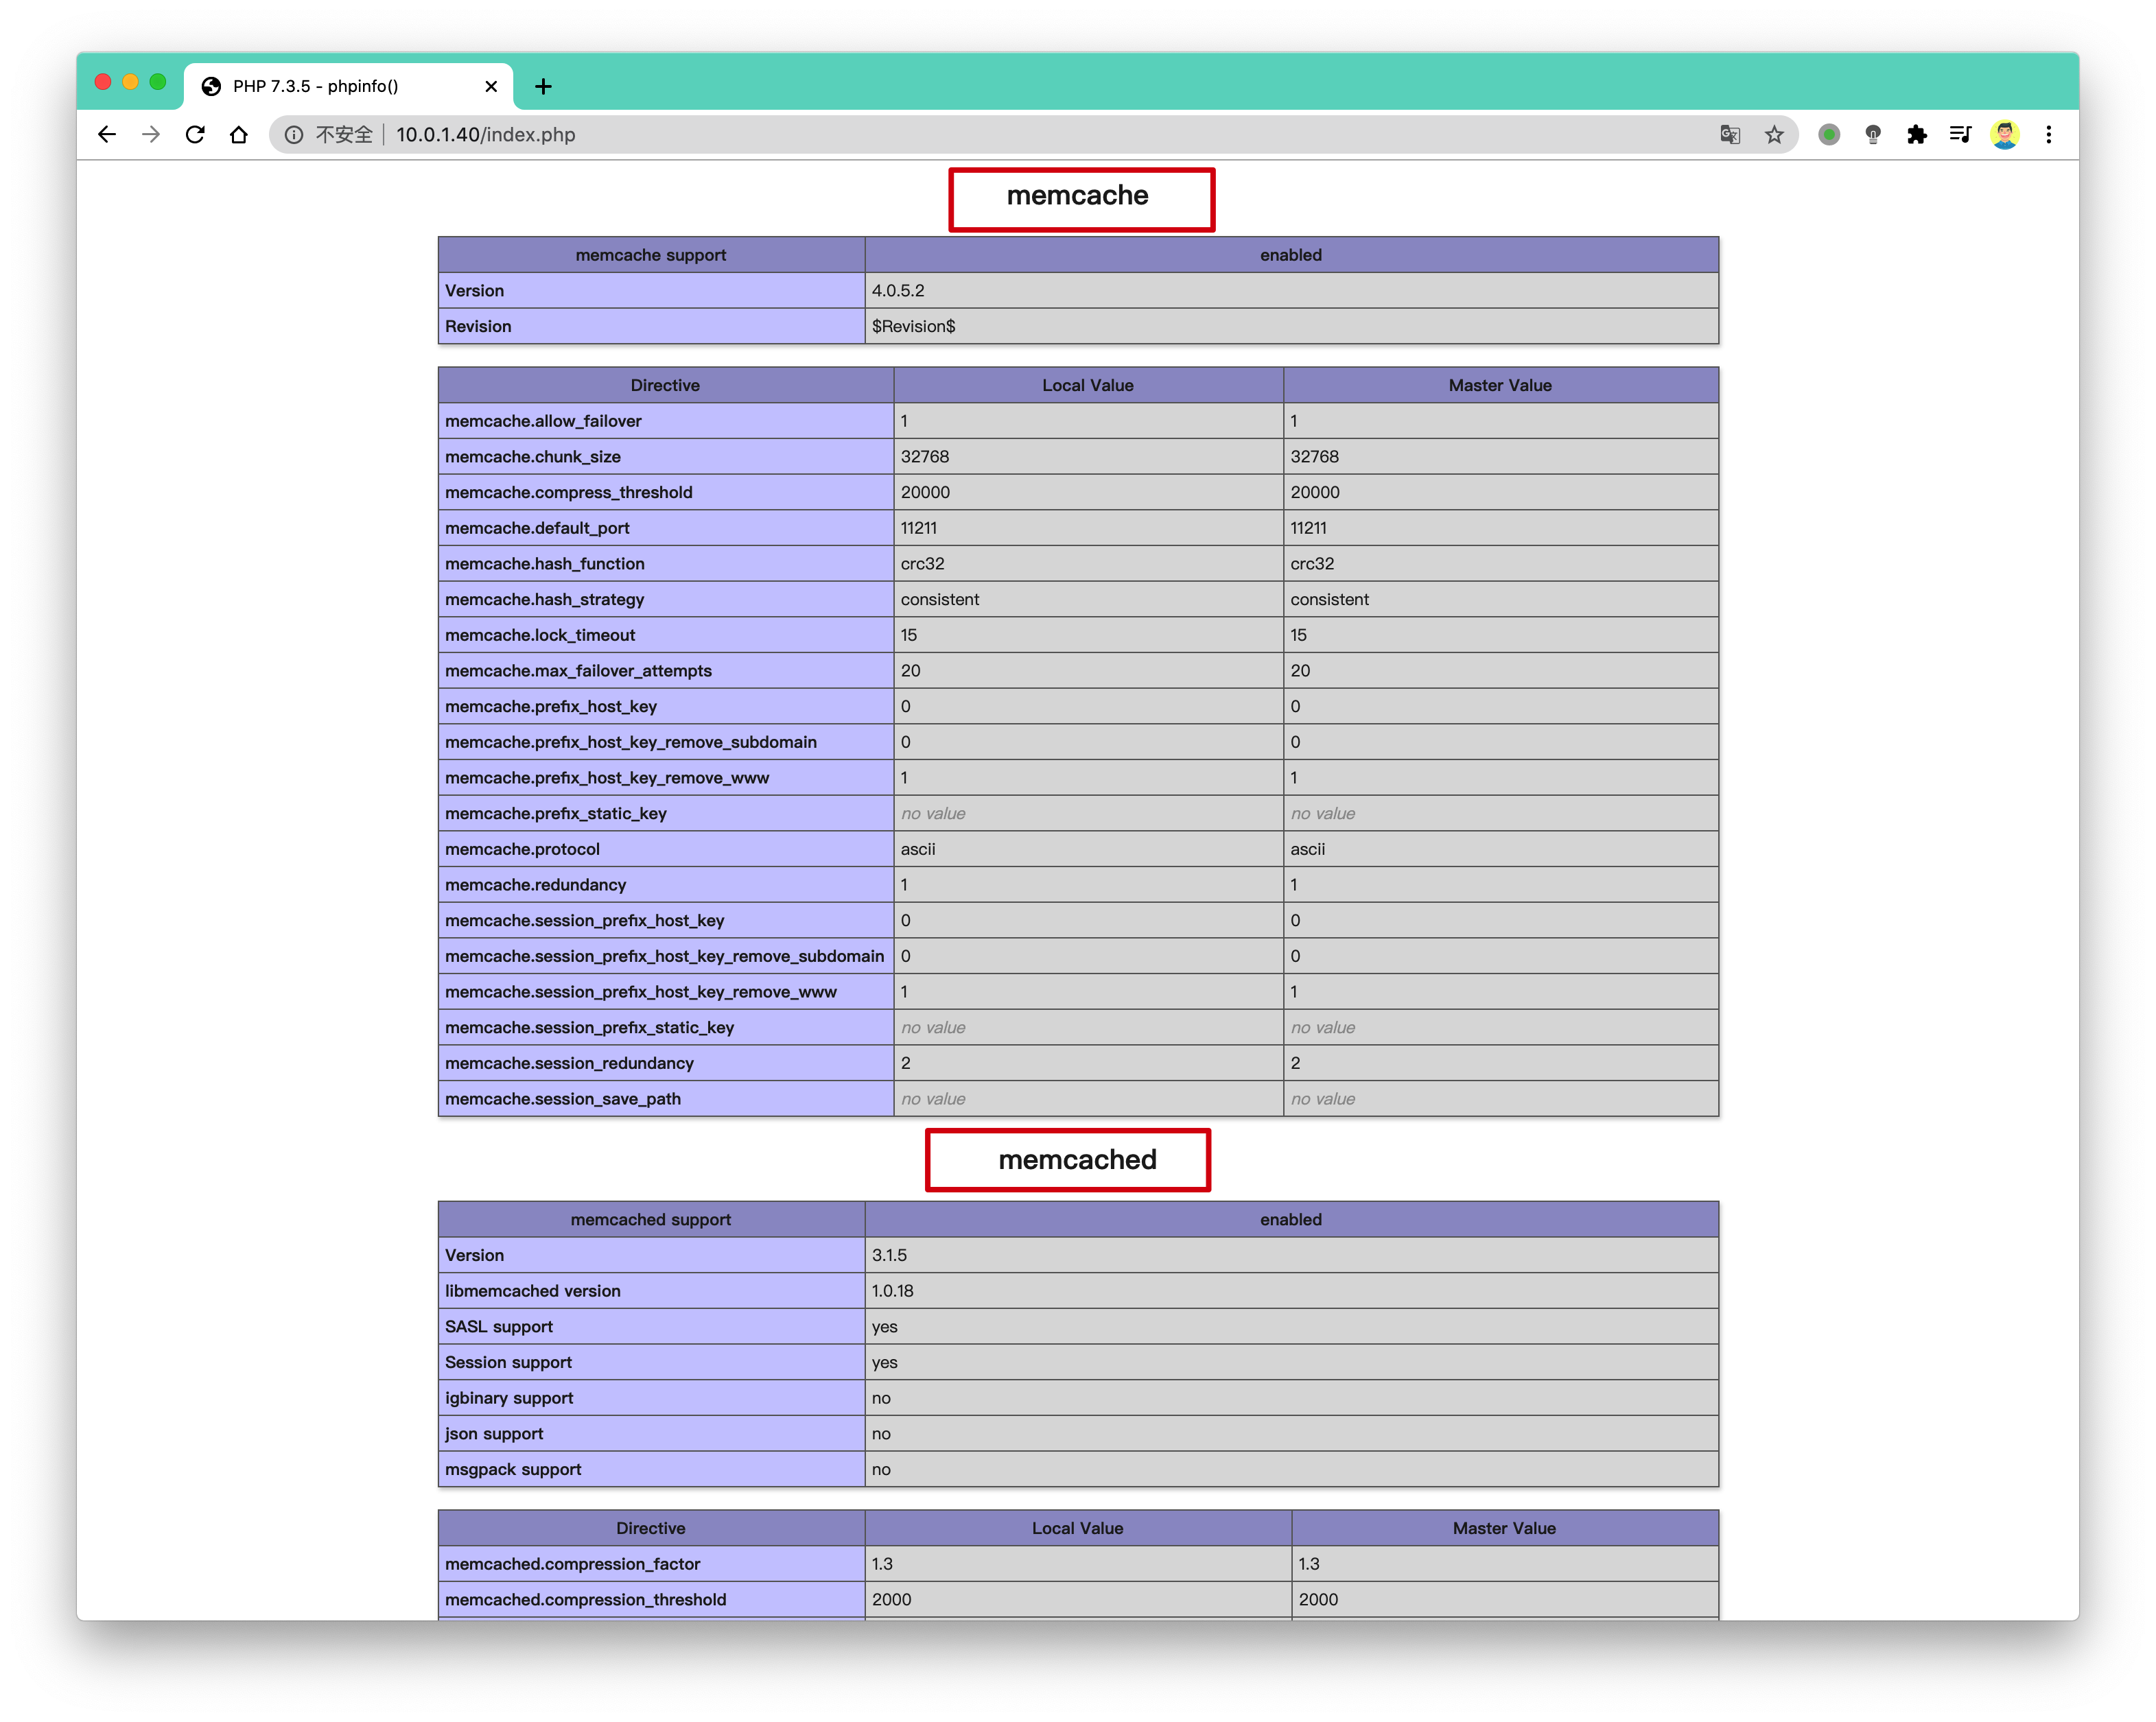Open the home page icon

pos(239,134)
